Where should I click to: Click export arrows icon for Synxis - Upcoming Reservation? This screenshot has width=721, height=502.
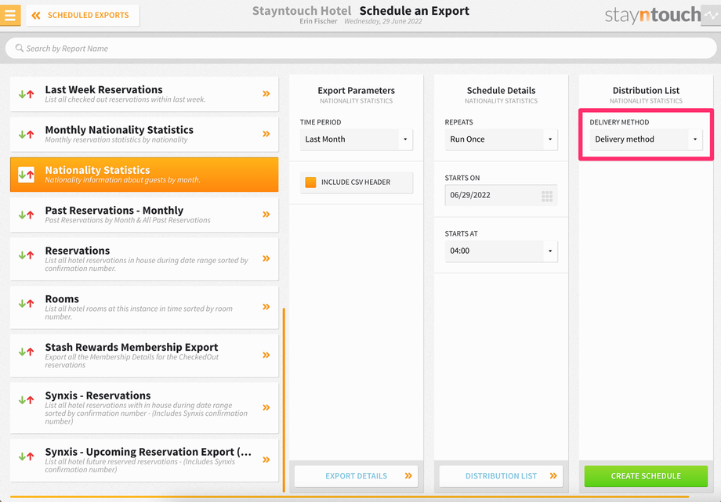[26, 457]
